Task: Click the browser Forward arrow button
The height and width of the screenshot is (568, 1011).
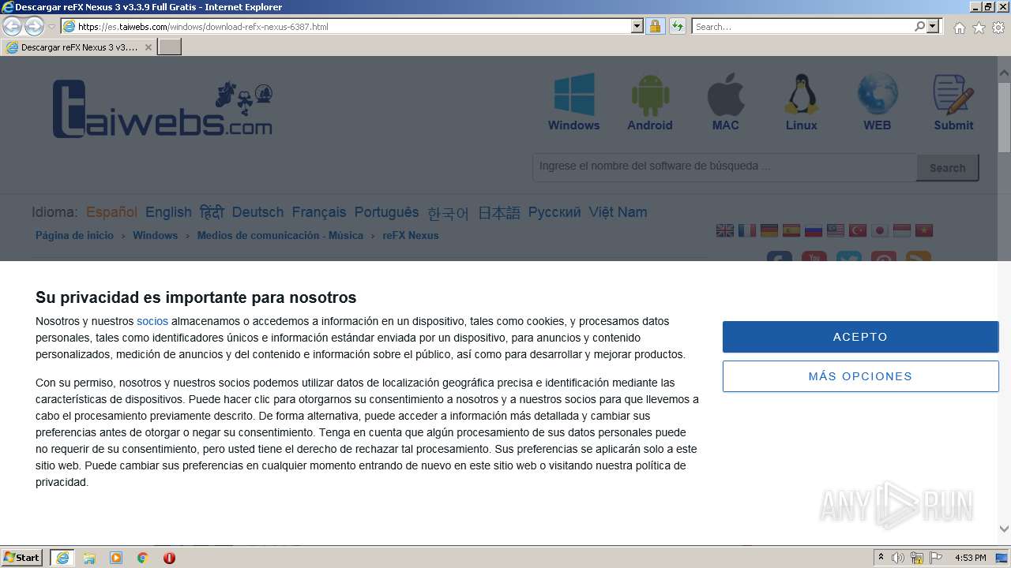Action: [x=34, y=26]
